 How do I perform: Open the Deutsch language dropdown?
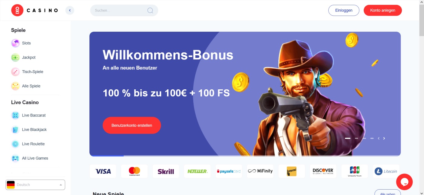coord(35,185)
